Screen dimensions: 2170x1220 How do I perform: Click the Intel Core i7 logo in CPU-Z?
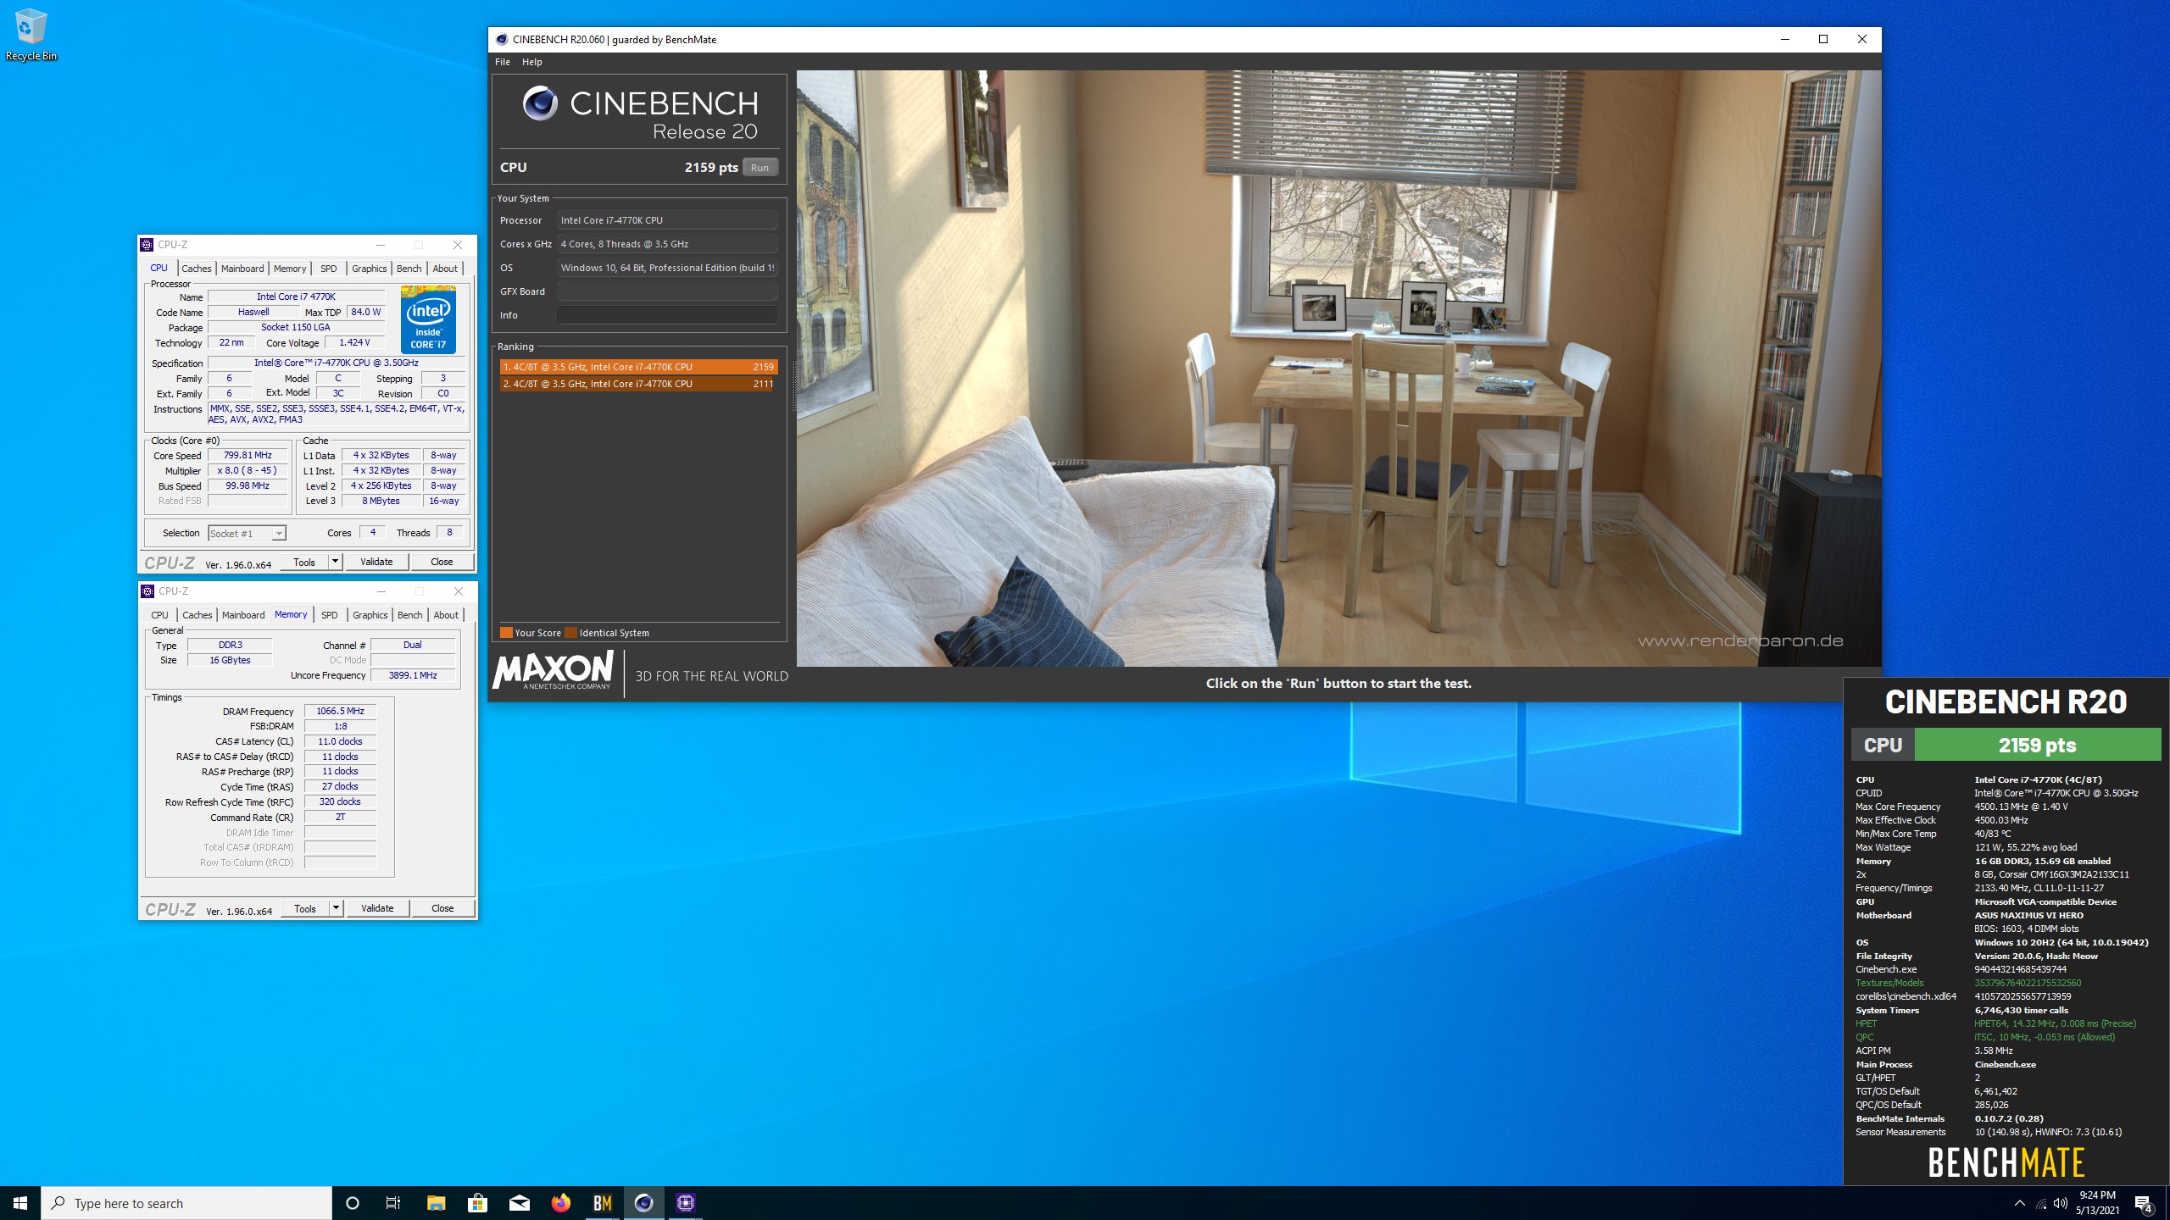point(428,319)
